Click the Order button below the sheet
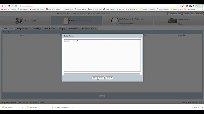This screenshot has height=114, width=204. (102, 96)
